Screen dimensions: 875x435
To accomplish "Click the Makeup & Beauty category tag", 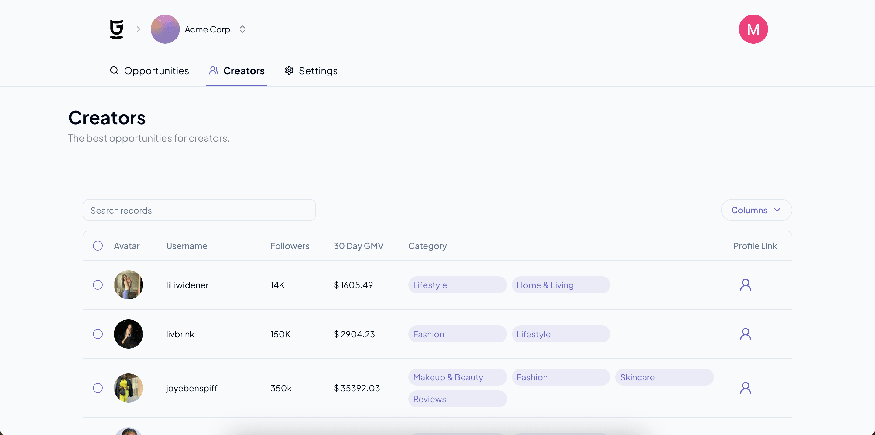I will 457,377.
